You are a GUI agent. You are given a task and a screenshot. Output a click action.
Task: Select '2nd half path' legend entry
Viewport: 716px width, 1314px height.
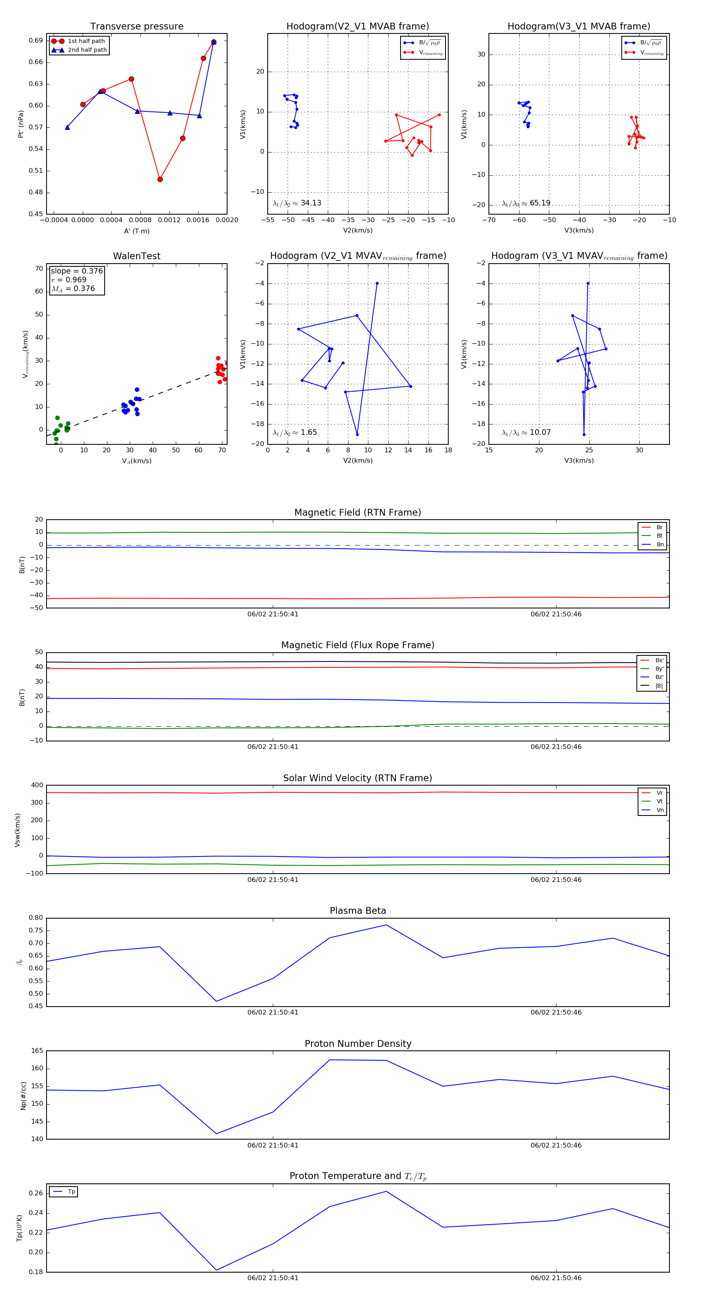80,50
